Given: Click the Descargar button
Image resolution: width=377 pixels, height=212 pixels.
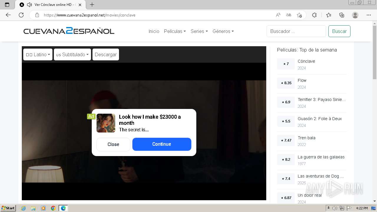Looking at the screenshot, I should tap(106, 54).
